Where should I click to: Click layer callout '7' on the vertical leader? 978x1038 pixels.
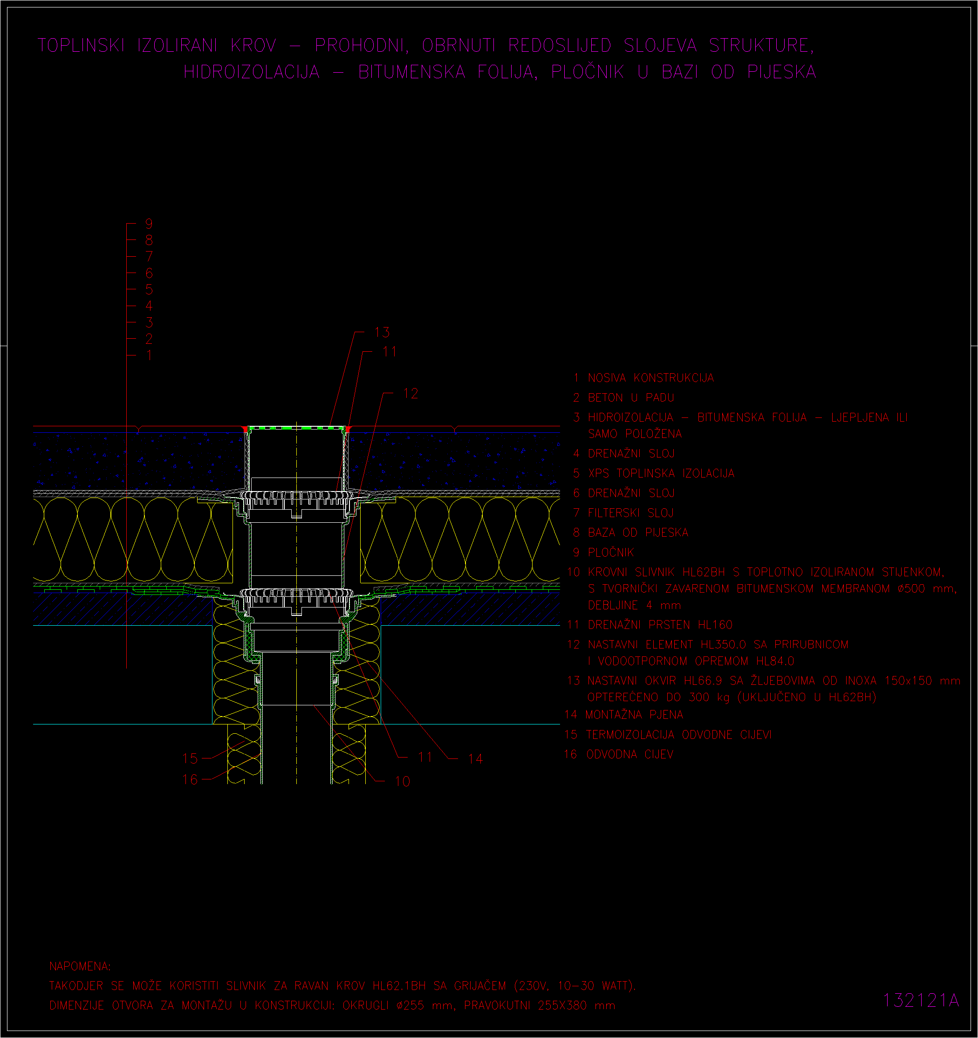150,256
